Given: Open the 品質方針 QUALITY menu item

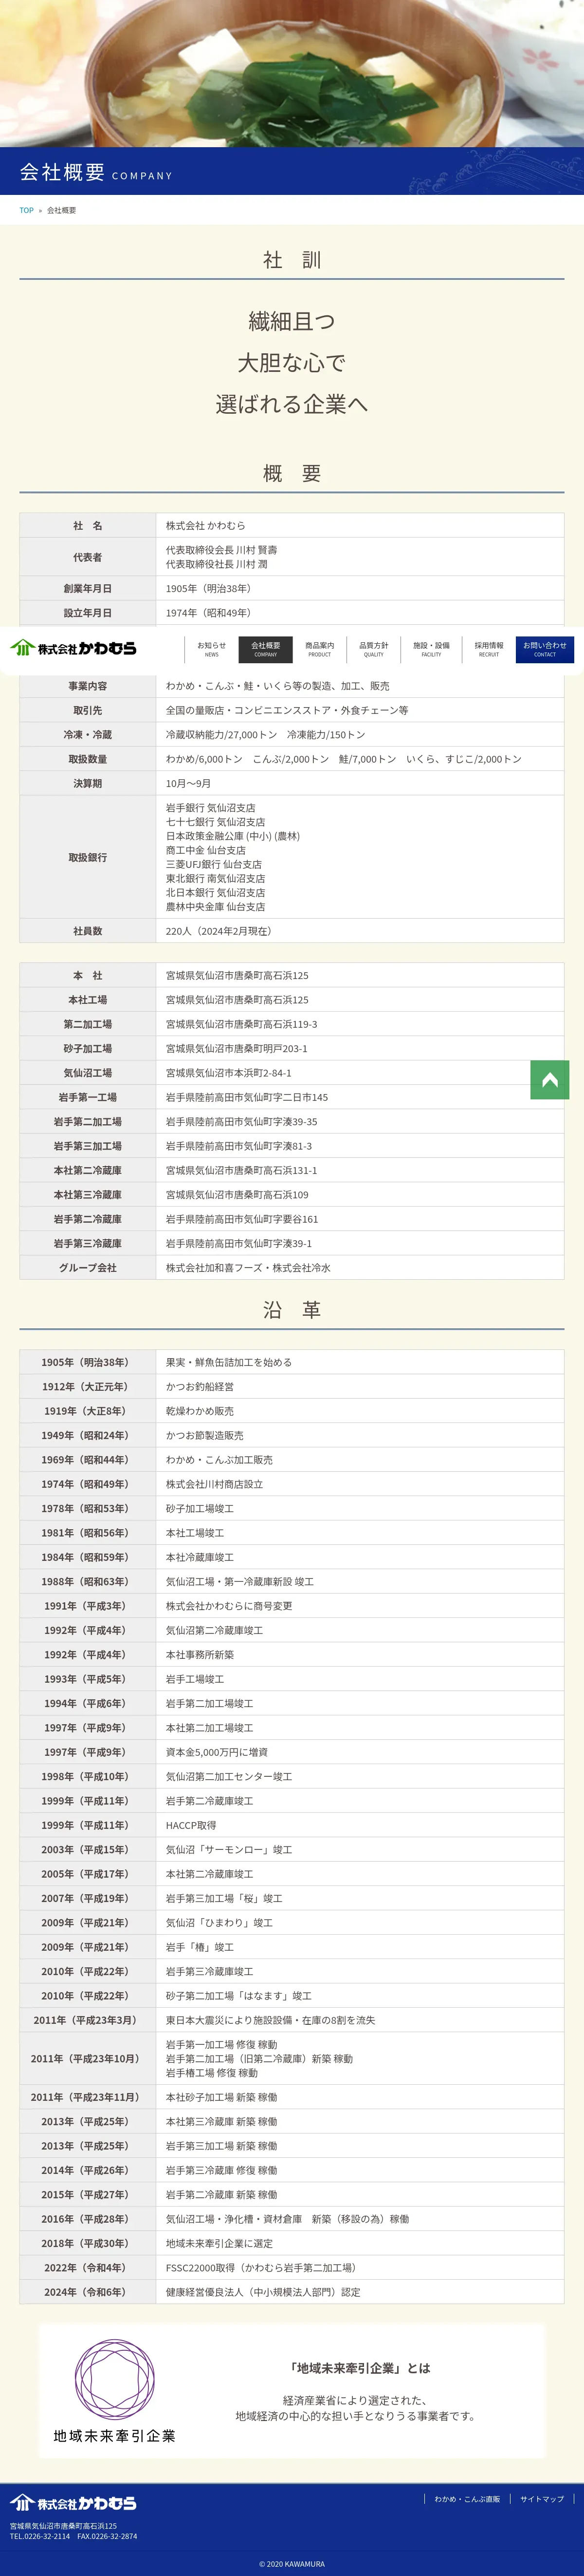Looking at the screenshot, I should click(373, 649).
